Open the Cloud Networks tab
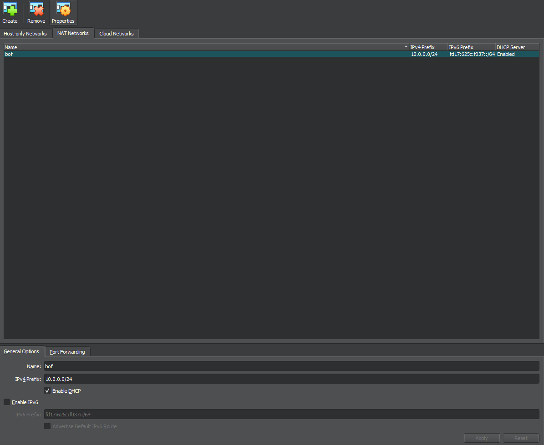This screenshot has width=544, height=445. (117, 34)
